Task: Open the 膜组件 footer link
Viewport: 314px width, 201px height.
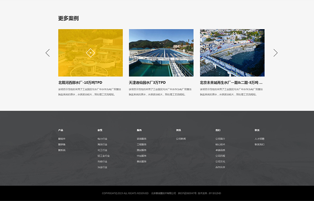Action: click(x=62, y=139)
